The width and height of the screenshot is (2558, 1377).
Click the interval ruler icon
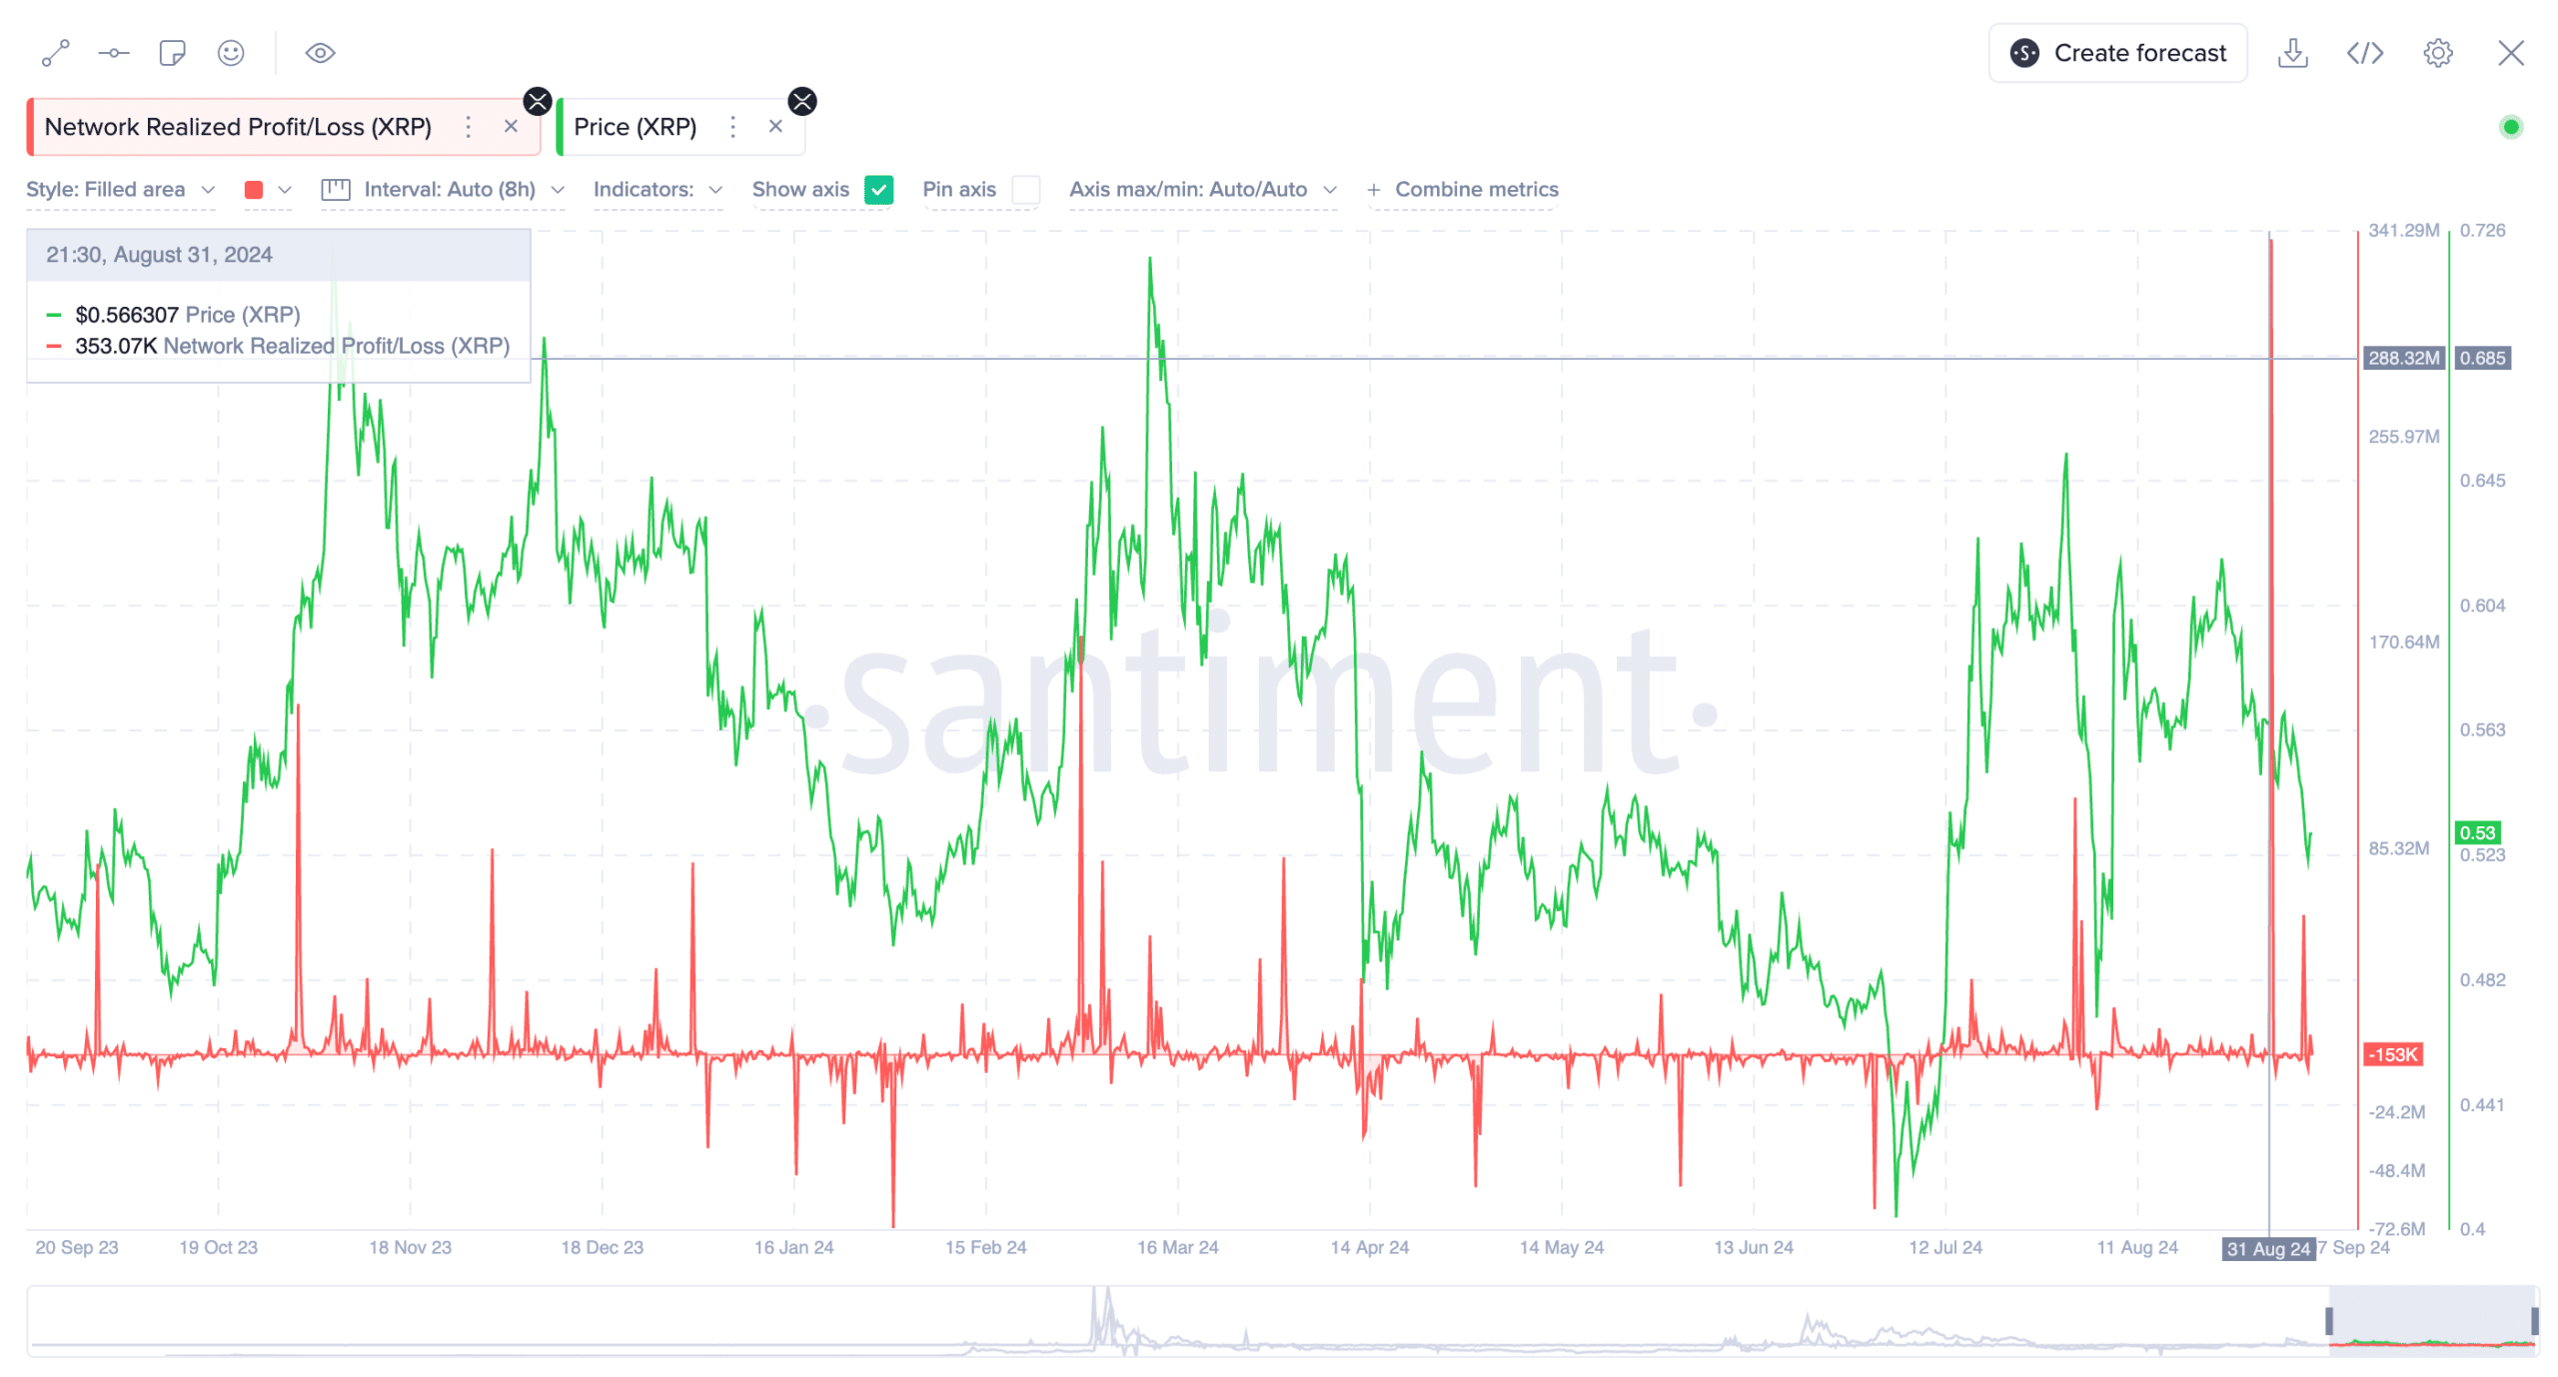coord(336,189)
